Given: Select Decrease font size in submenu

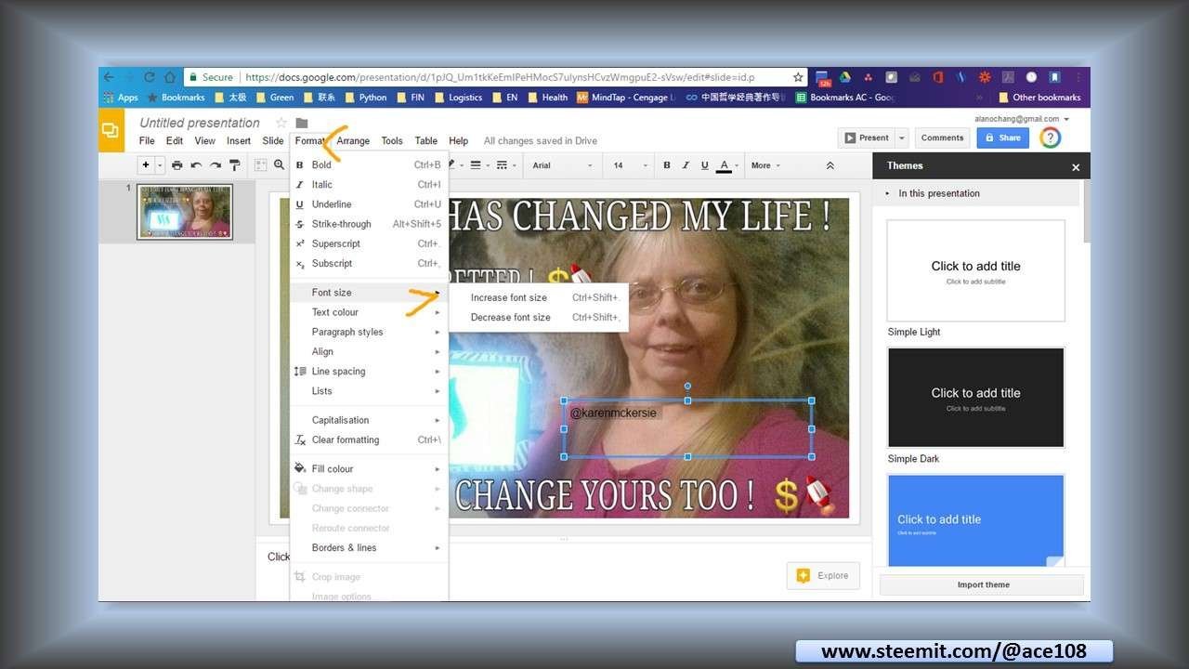Looking at the screenshot, I should click(x=539, y=317).
